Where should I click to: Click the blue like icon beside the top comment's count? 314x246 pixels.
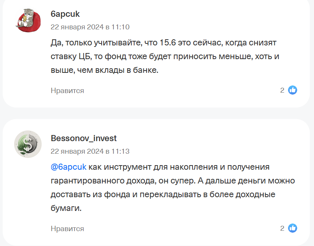tap(293, 90)
